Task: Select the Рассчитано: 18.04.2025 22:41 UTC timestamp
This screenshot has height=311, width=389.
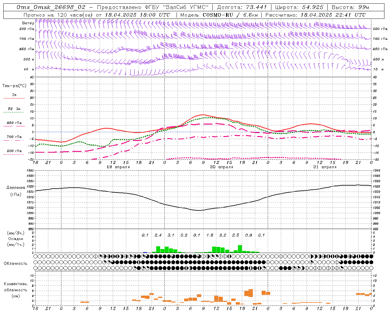Action: click(x=315, y=15)
